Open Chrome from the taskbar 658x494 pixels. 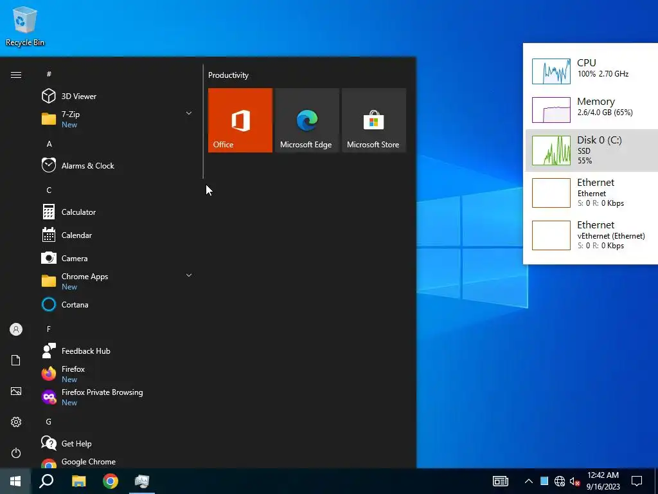pos(111,481)
